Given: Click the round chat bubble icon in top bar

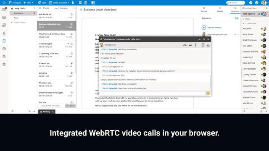Looking at the screenshot, I should pos(251,3).
